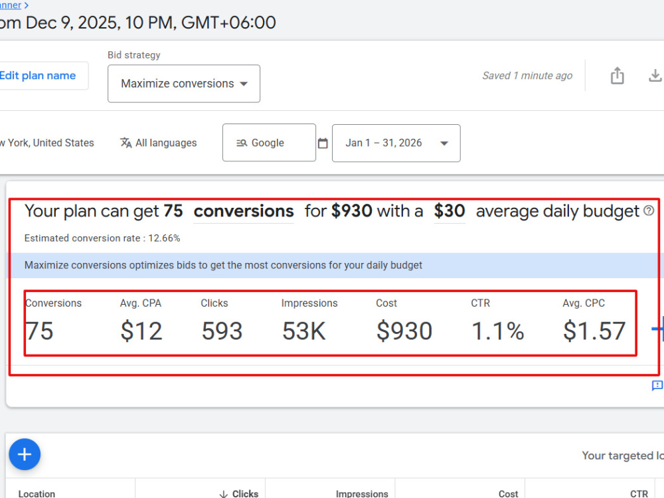Open the Google search network selector

(x=269, y=143)
